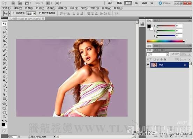Open the 图像(I) menu
The width and height of the screenshot is (193, 139).
[x=29, y=8]
